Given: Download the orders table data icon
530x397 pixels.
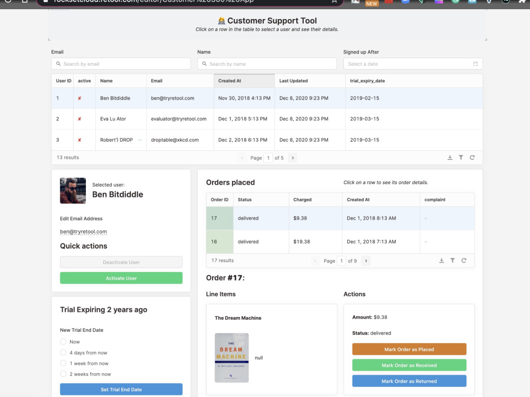Looking at the screenshot, I should coord(441,260).
